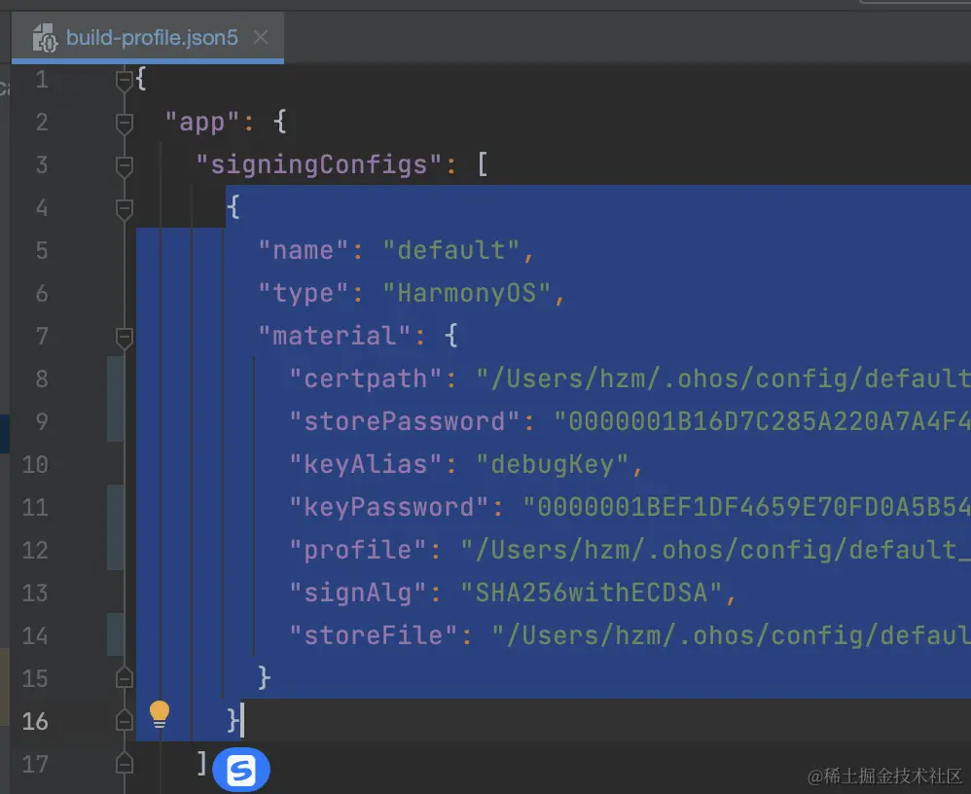
Task: Click the "signingConfigs" key
Action: (319, 164)
